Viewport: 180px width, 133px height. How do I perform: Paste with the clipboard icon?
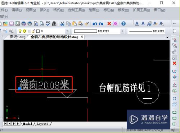(75, 24)
